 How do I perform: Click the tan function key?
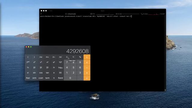47,73
